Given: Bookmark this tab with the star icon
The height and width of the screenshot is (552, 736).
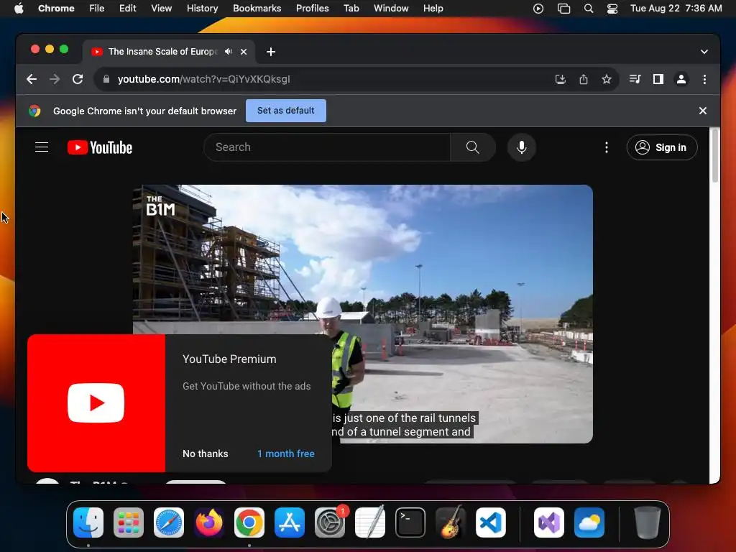Looking at the screenshot, I should click(607, 79).
